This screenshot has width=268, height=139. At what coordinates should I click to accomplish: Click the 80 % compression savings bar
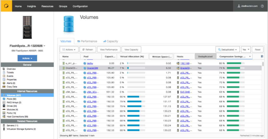pyautogui.click(x=236, y=63)
